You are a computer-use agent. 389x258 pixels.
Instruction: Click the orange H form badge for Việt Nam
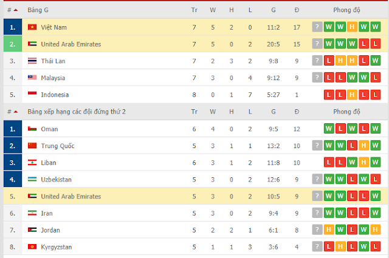[352, 27]
